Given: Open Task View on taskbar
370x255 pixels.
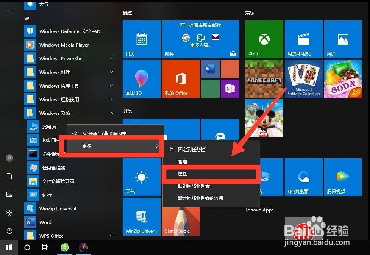Looking at the screenshot, I should point(45,247).
